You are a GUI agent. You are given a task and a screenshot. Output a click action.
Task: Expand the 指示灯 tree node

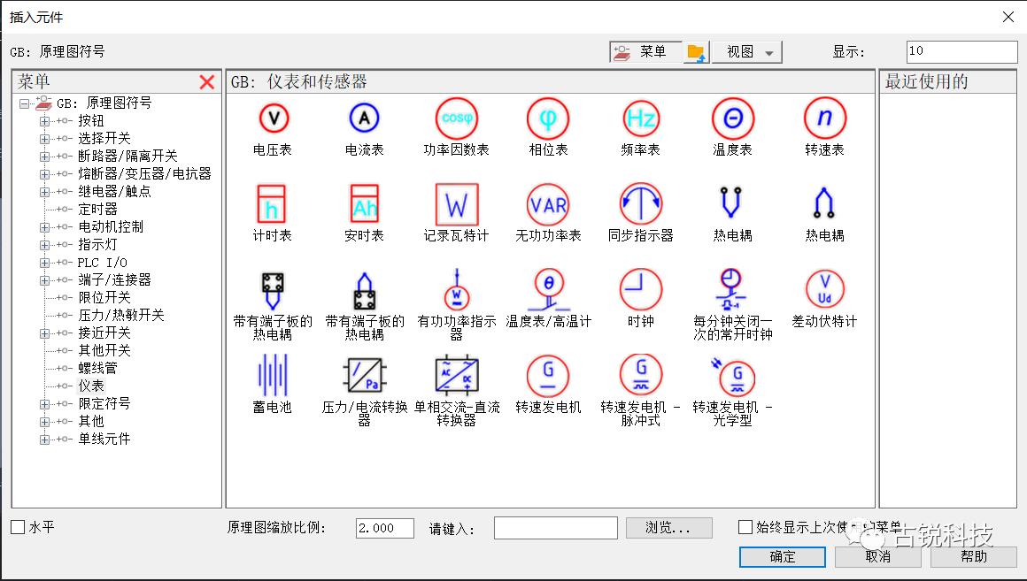44,245
